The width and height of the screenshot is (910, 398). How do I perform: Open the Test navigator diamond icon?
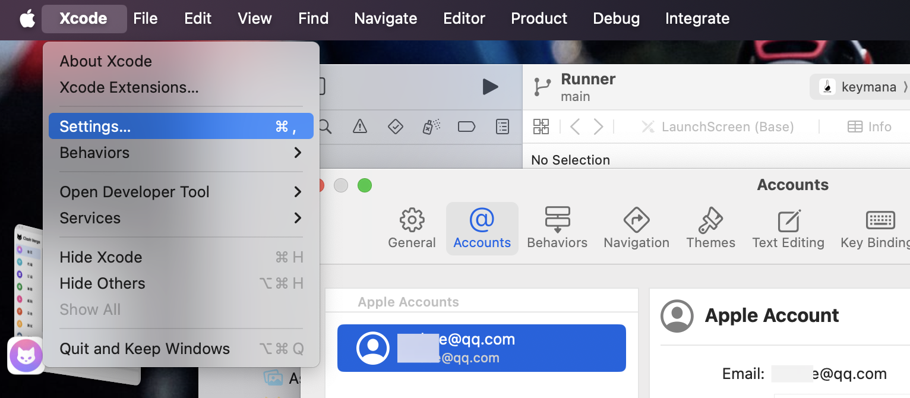[395, 127]
